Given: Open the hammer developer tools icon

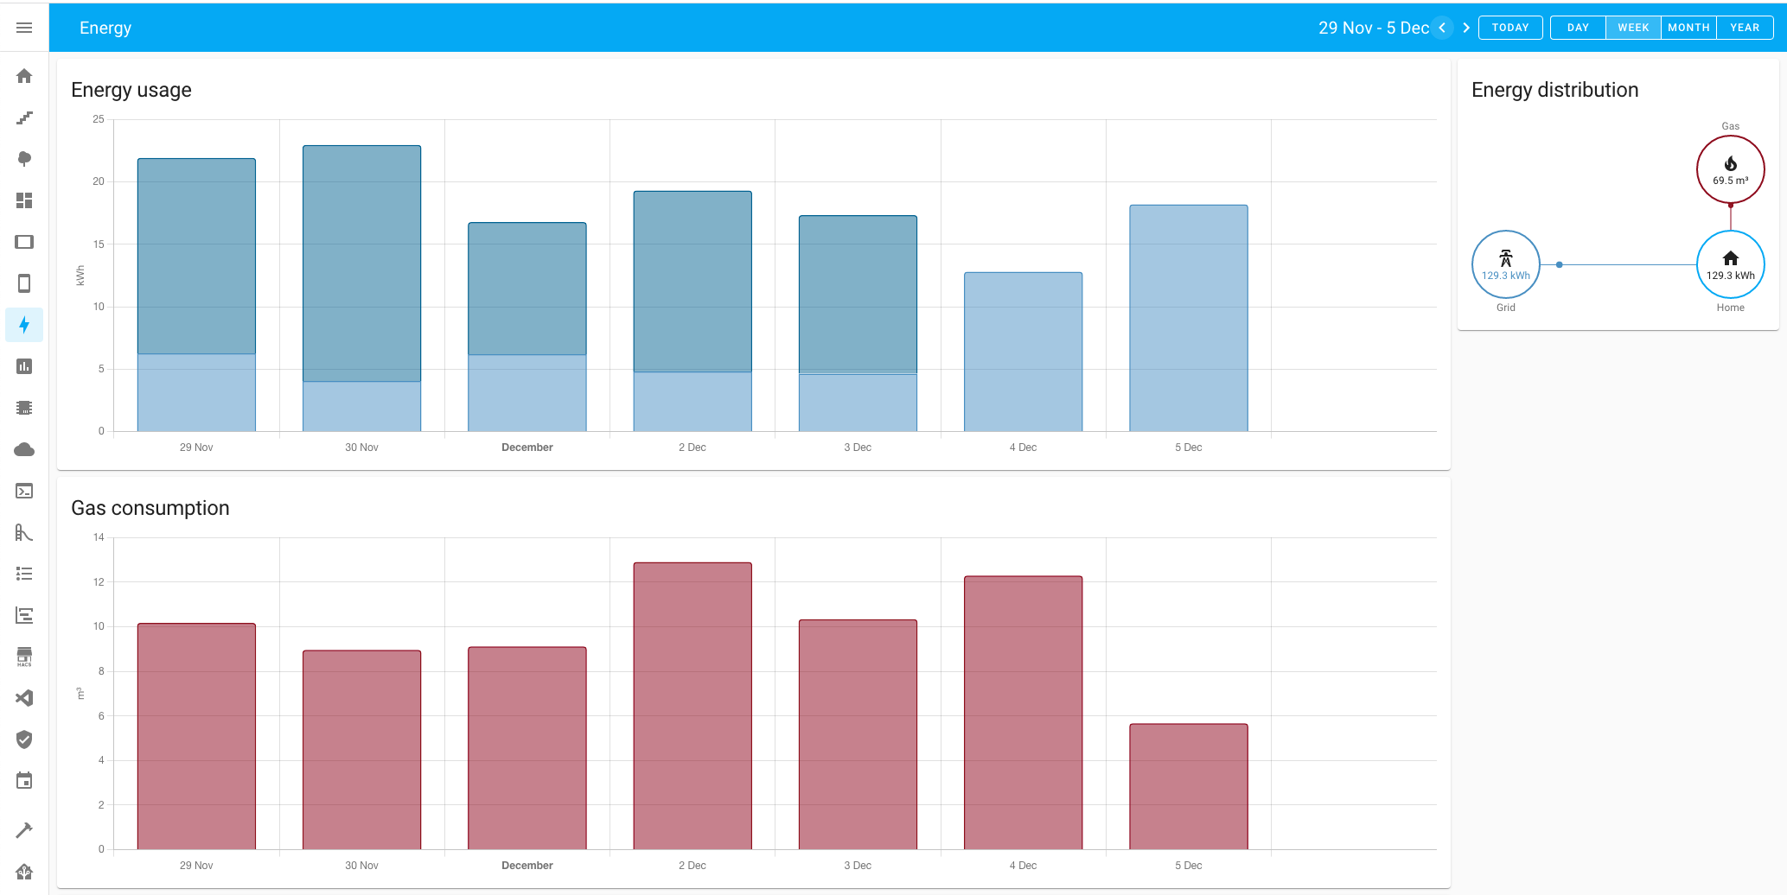Looking at the screenshot, I should coord(24,830).
